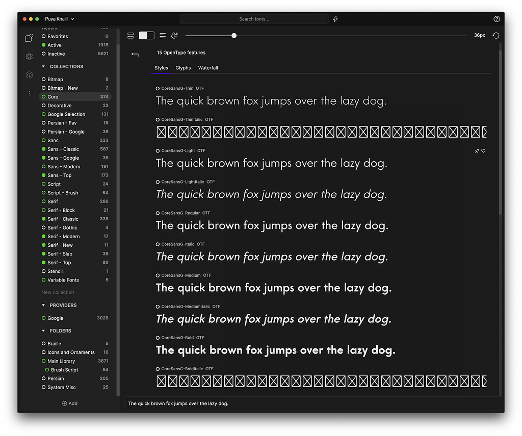522x436 pixels.
Task: Open settings via the gear icon in sidebar
Action: click(29, 56)
